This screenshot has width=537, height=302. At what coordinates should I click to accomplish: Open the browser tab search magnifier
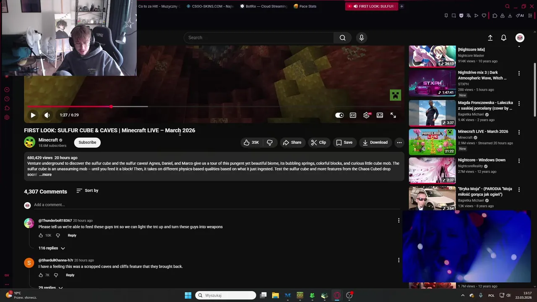point(507,6)
